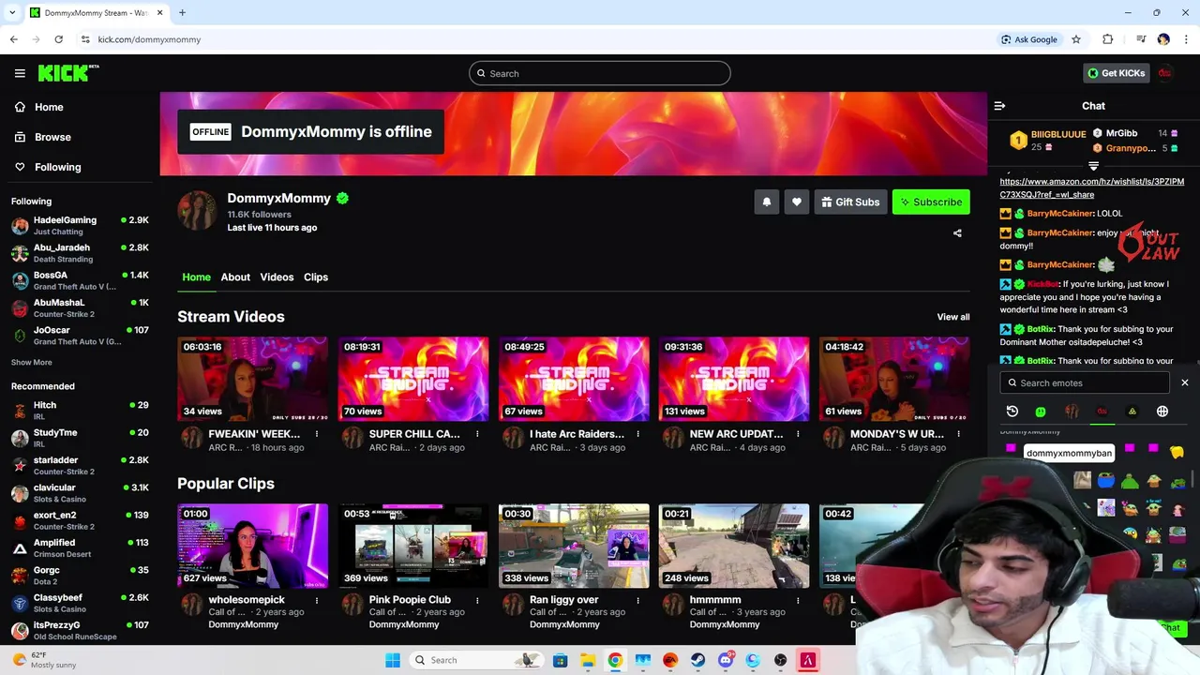Open the 06:03:16 stream video thumbnail
1200x675 pixels.
coord(253,379)
